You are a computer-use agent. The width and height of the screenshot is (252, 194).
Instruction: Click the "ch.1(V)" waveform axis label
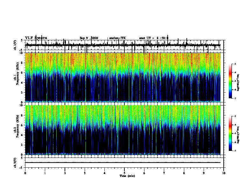(15, 45)
